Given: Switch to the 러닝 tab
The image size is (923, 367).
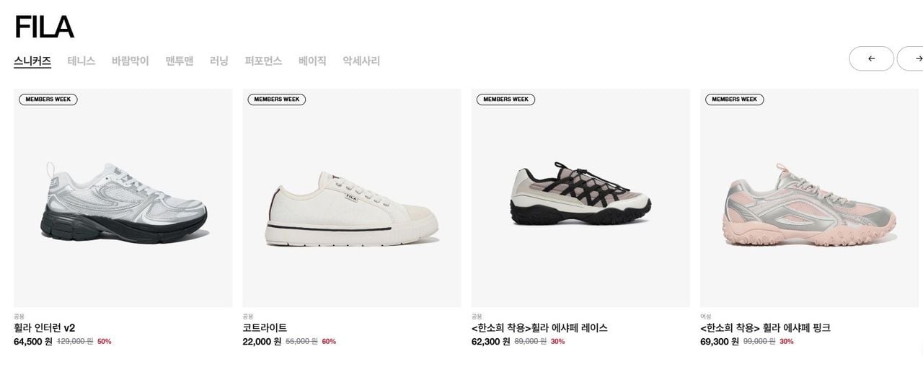Looking at the screenshot, I should tap(219, 61).
